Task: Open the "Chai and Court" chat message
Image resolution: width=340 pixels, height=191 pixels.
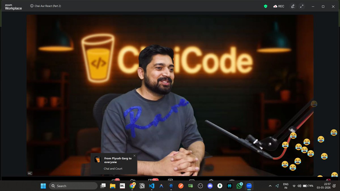Action: point(113,169)
